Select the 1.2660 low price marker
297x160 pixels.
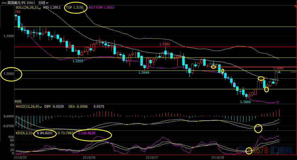click(x=245, y=102)
